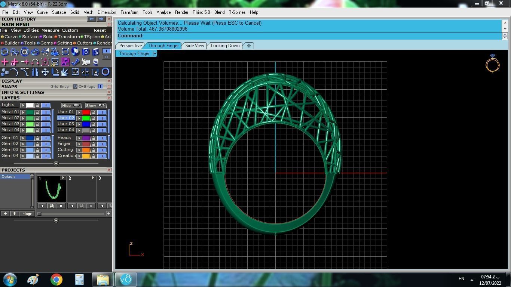This screenshot has height=287, width=511.
Task: Open project slot 2 play arrow
Action: (93, 178)
